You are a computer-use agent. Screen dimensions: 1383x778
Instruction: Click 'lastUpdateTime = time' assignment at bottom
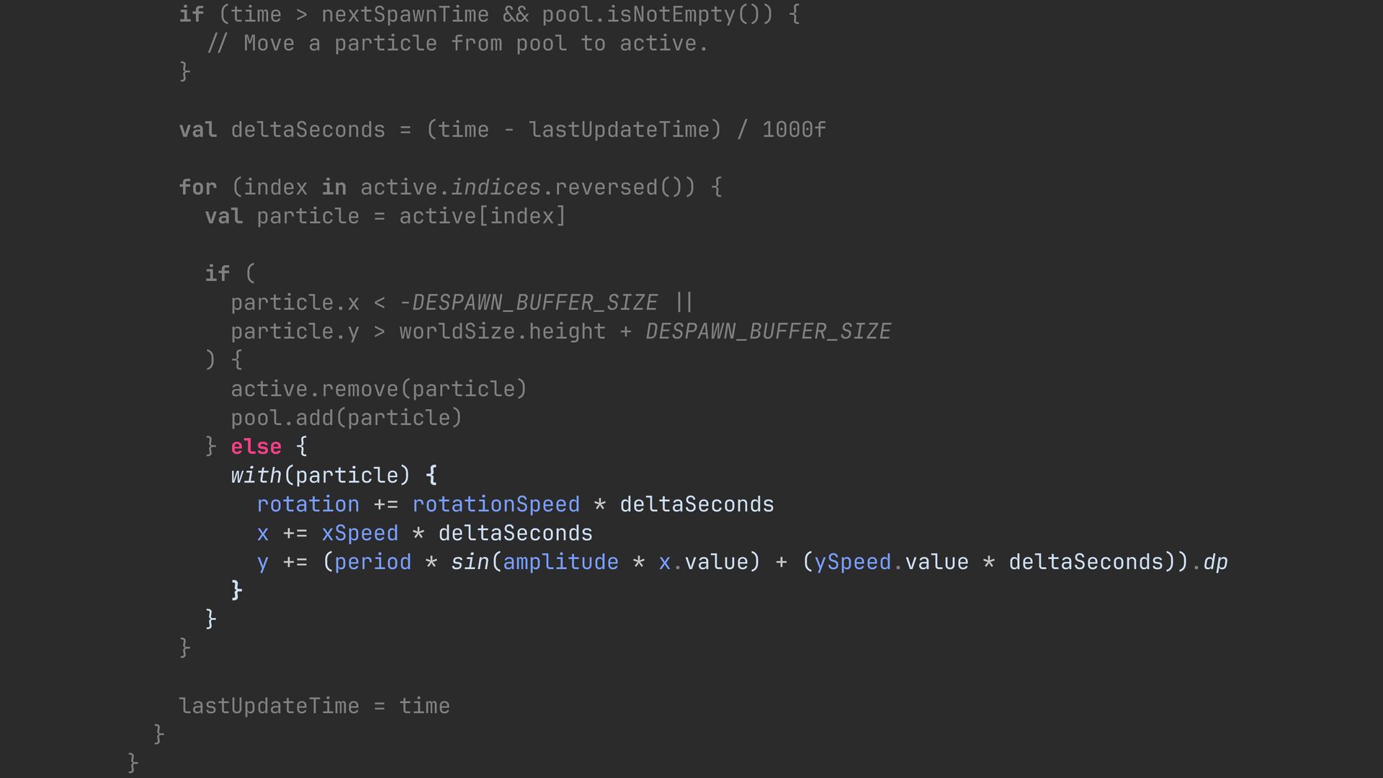pyautogui.click(x=314, y=706)
